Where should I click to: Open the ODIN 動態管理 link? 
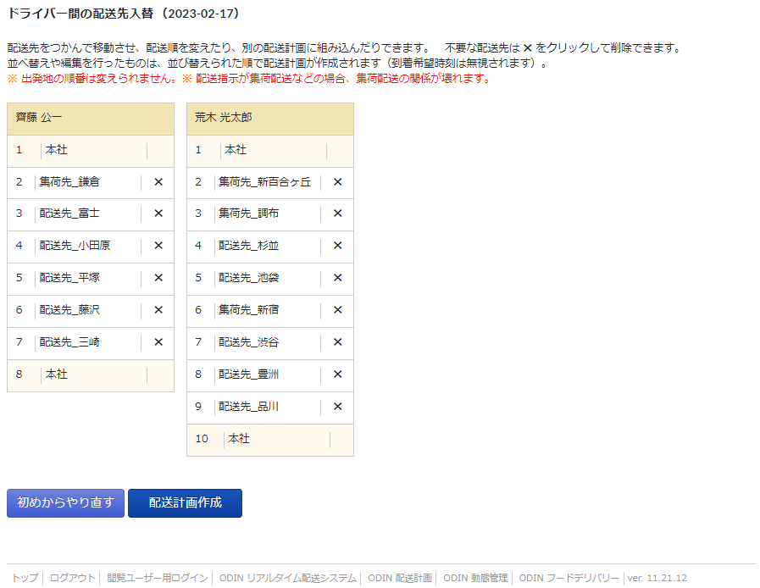click(x=475, y=578)
